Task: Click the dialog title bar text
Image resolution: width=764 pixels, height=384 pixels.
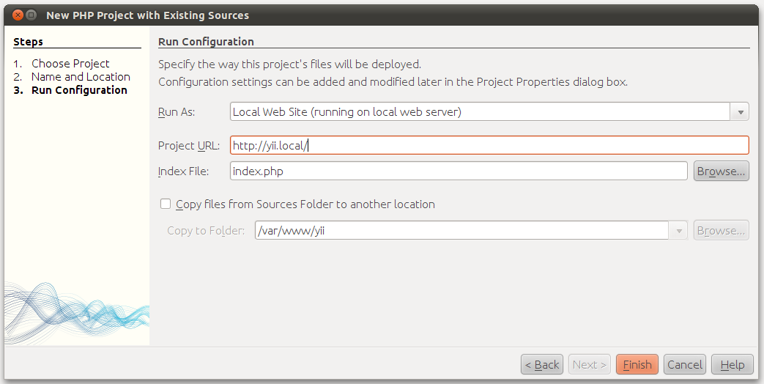Action: pyautogui.click(x=147, y=15)
